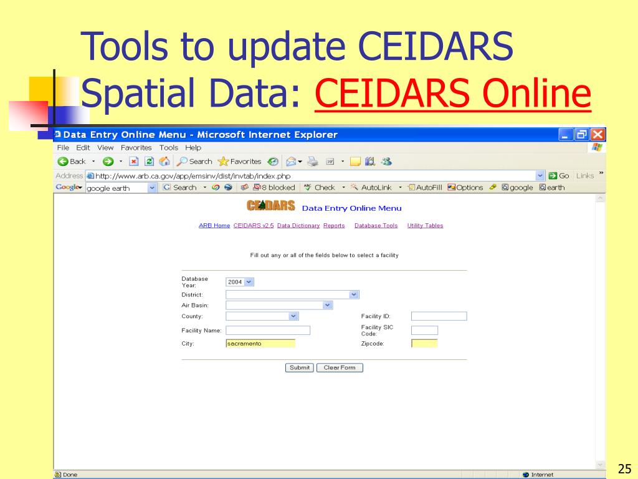
Task: Open the Google toolbar logo menu
Action: (69, 187)
